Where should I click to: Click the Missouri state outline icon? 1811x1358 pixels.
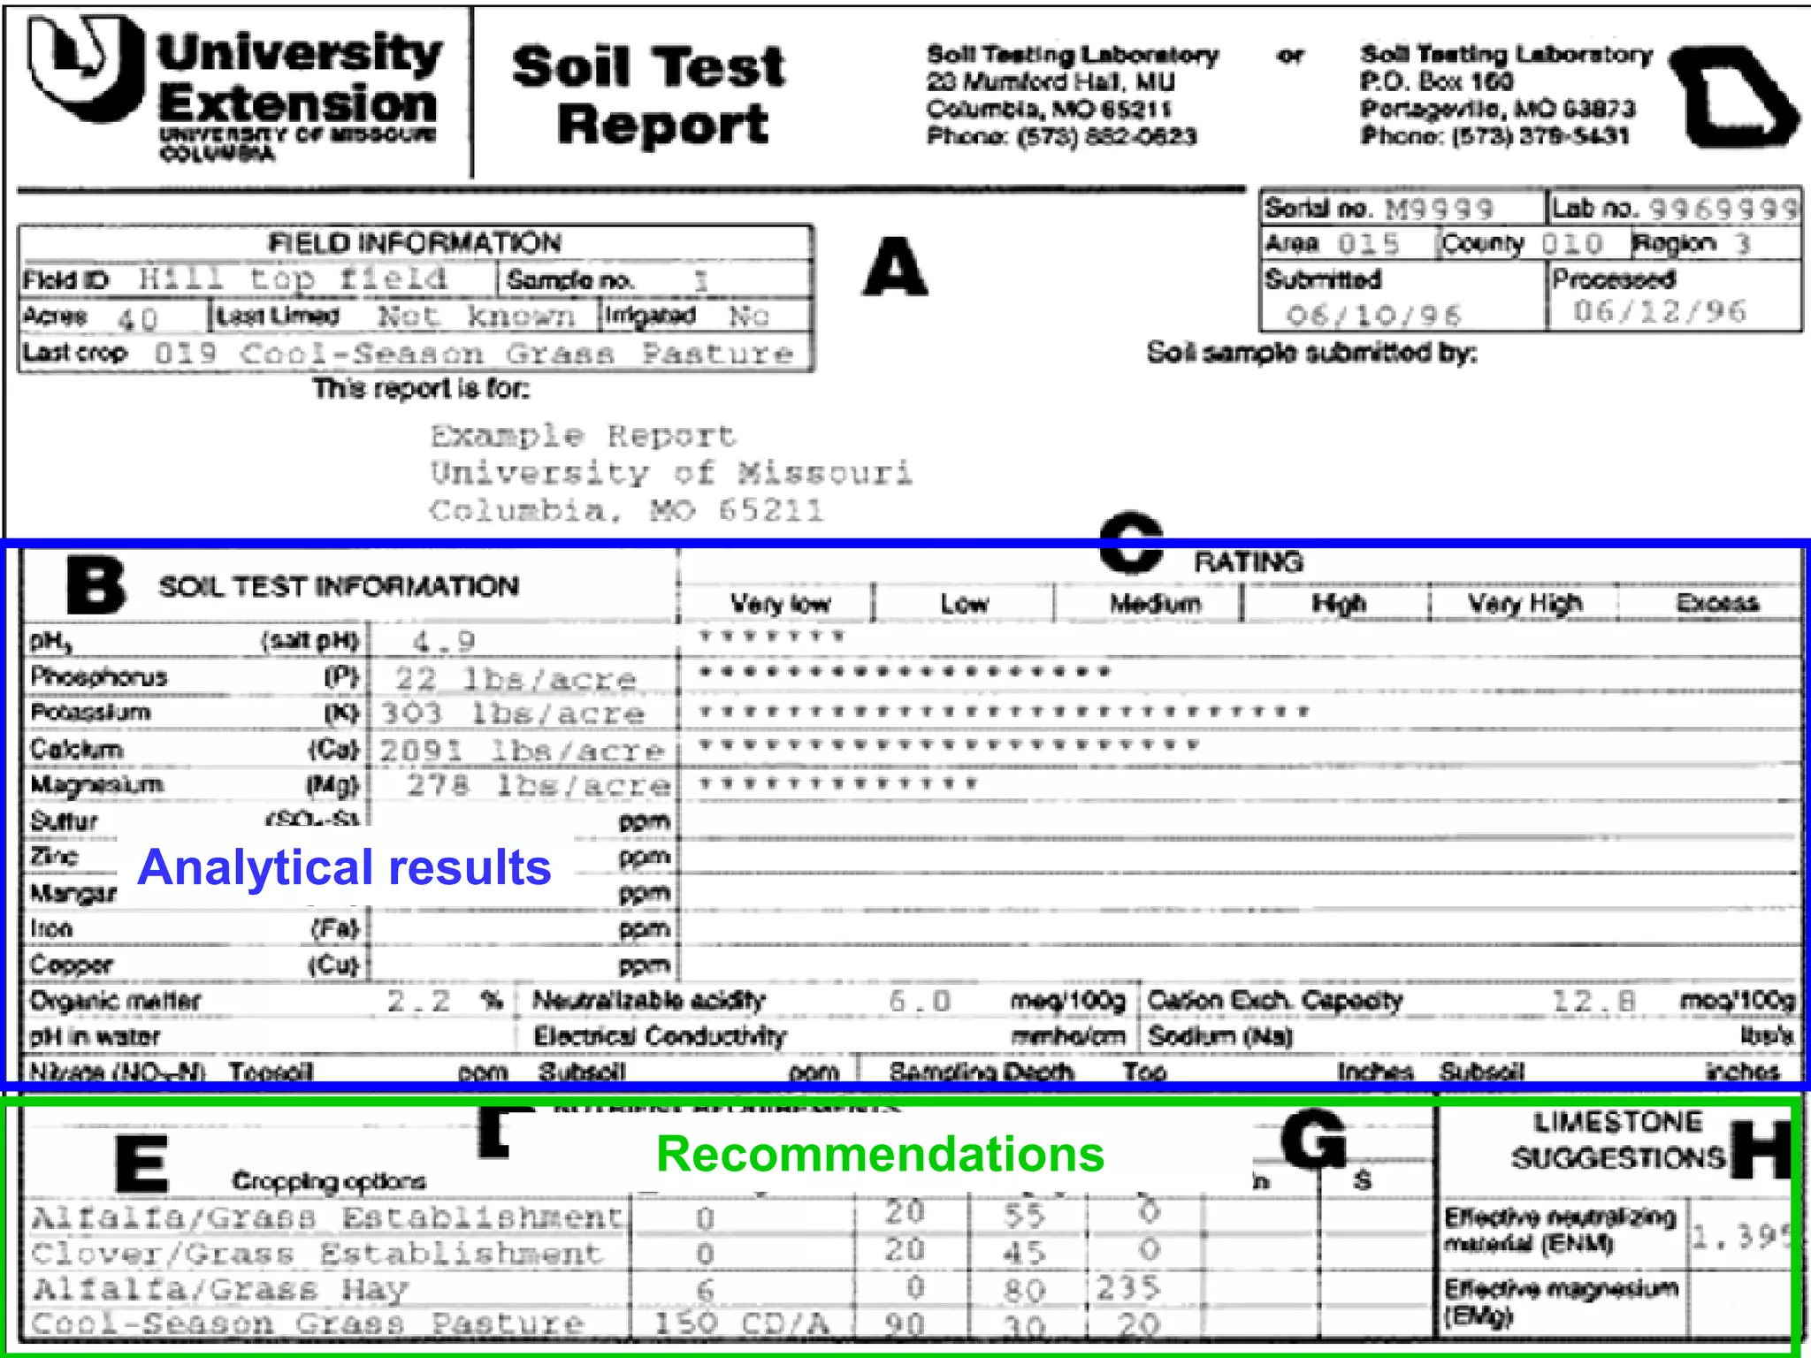[1735, 96]
